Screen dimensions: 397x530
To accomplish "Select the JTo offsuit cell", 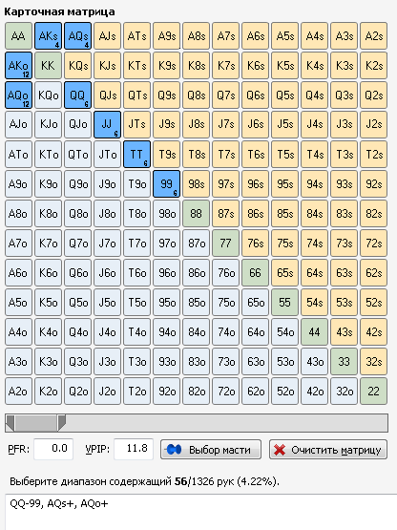I will [108, 154].
